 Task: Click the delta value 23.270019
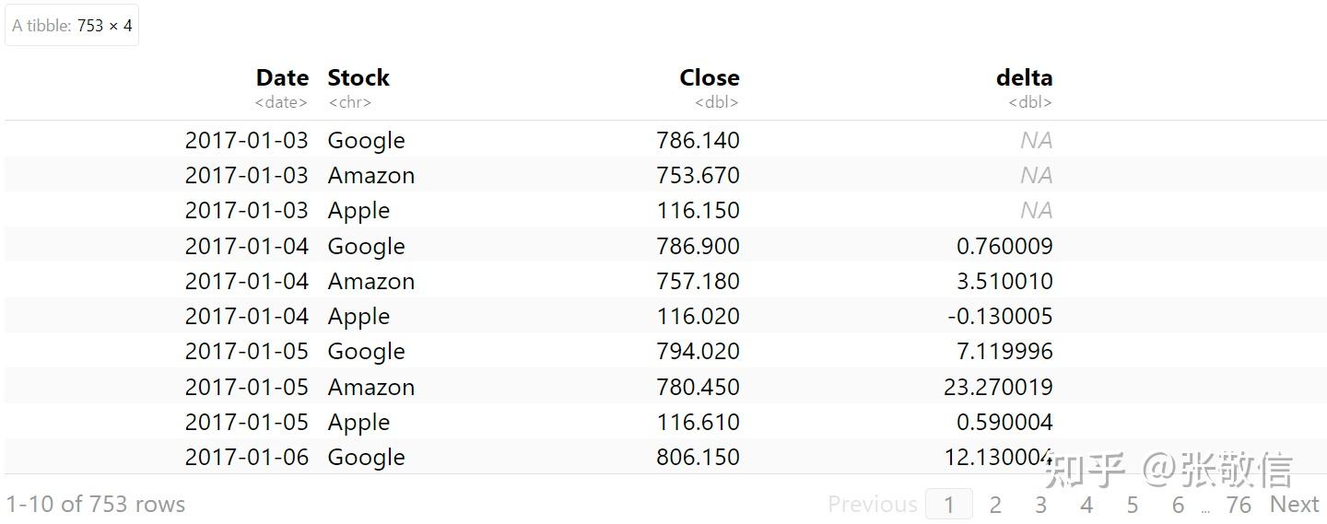pos(998,387)
